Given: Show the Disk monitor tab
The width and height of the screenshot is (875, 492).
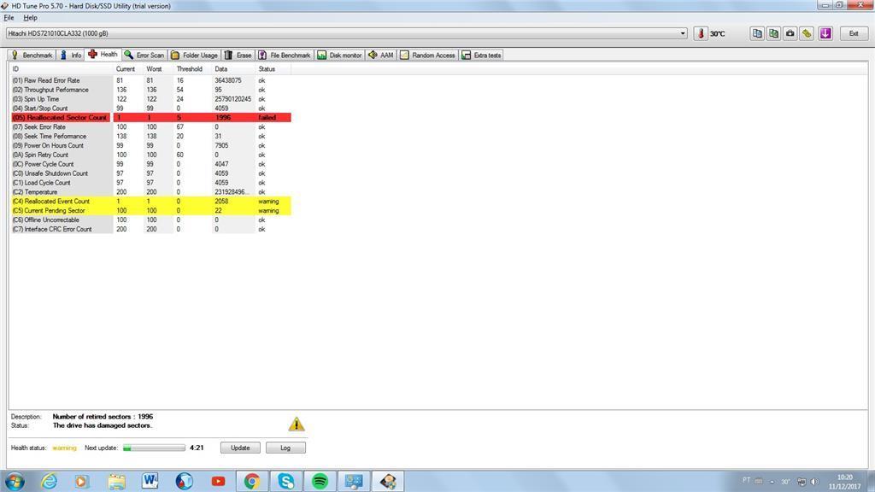Looking at the screenshot, I should coord(340,56).
